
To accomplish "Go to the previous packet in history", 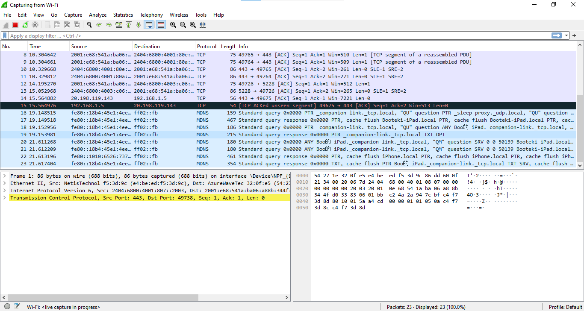I will point(99,24).
